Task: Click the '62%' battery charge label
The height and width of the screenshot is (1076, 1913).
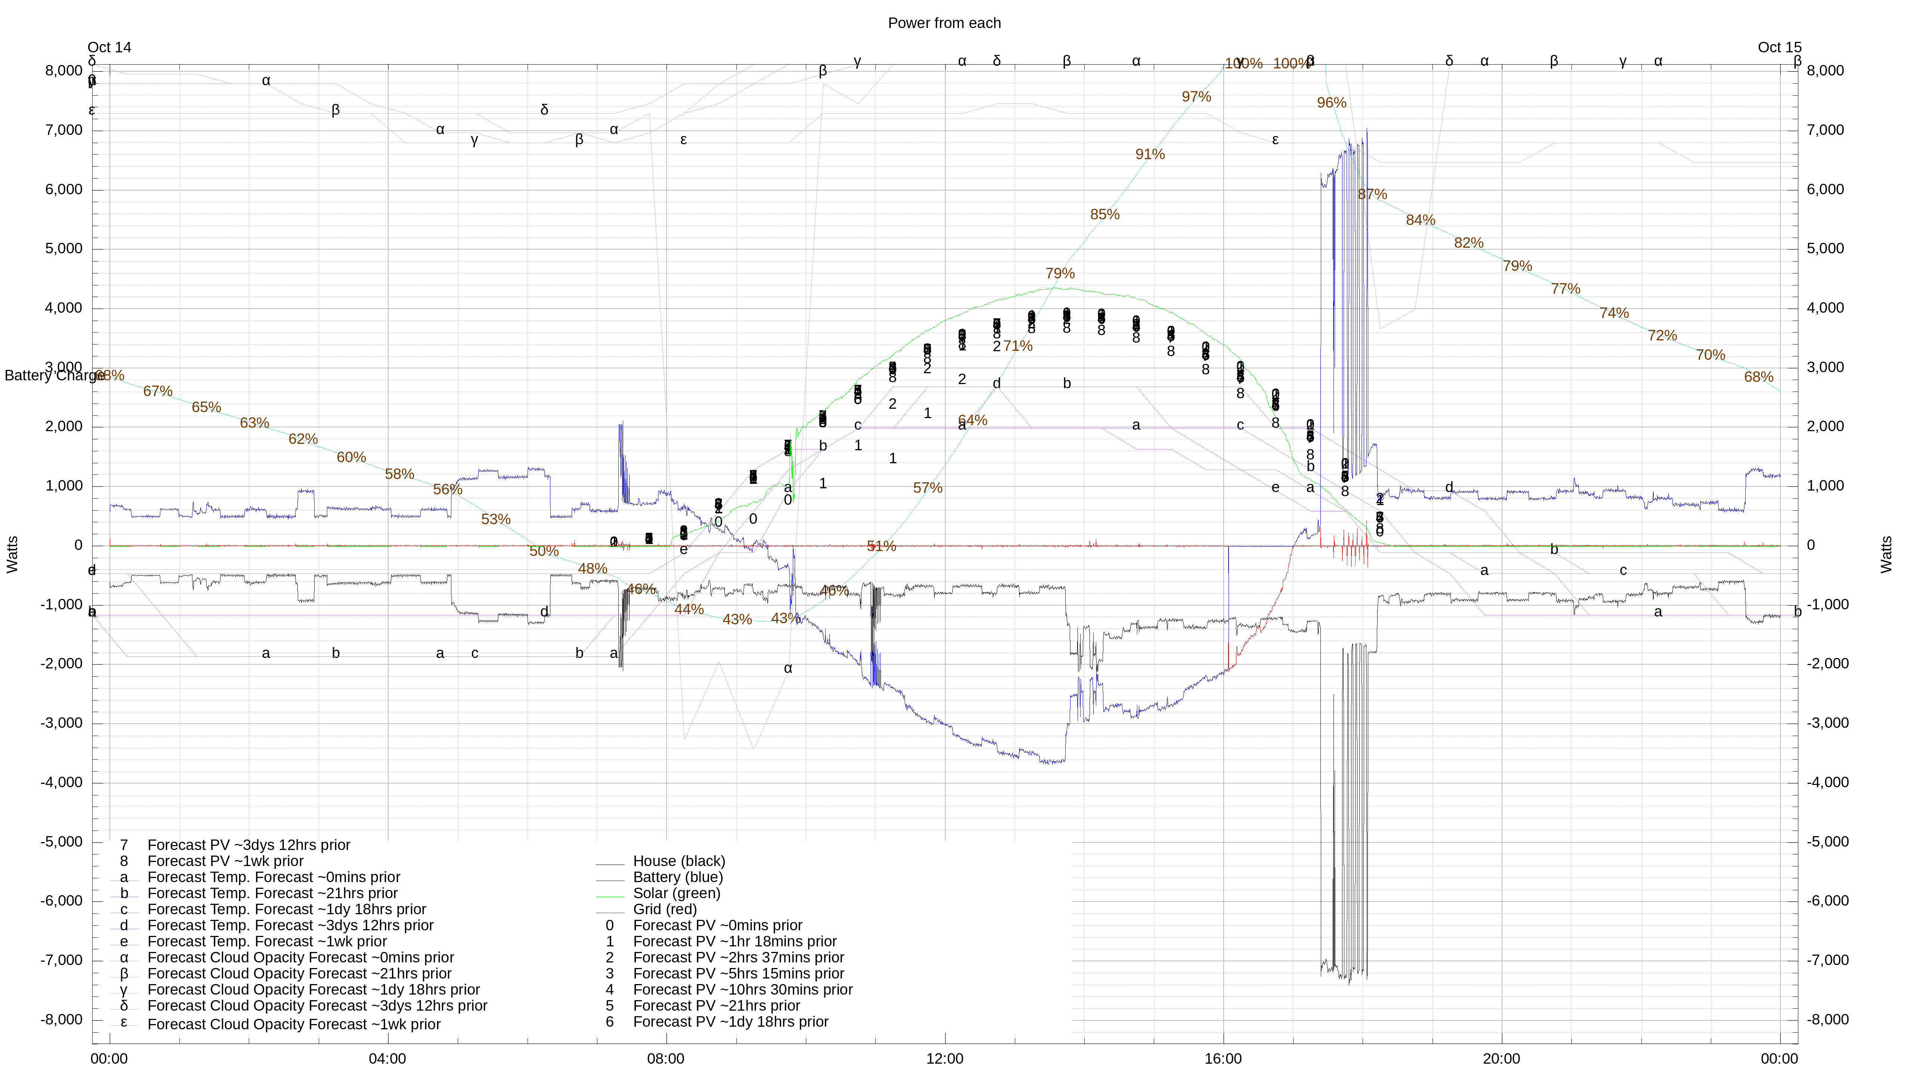Action: tap(303, 440)
